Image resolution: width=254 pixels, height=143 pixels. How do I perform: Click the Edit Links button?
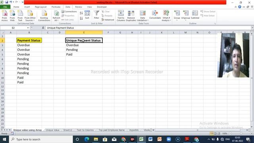[x=67, y=20]
